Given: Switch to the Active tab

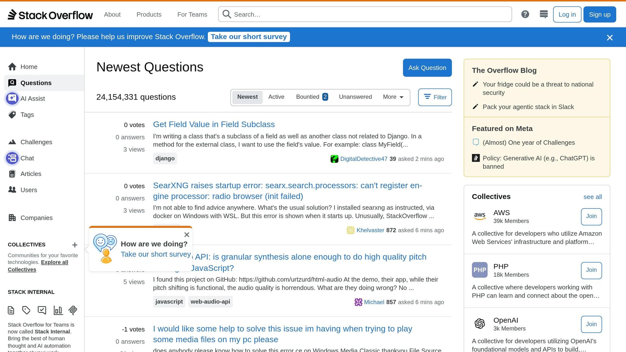Looking at the screenshot, I should pyautogui.click(x=276, y=97).
